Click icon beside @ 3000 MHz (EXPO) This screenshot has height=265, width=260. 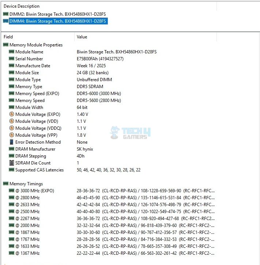(11, 190)
